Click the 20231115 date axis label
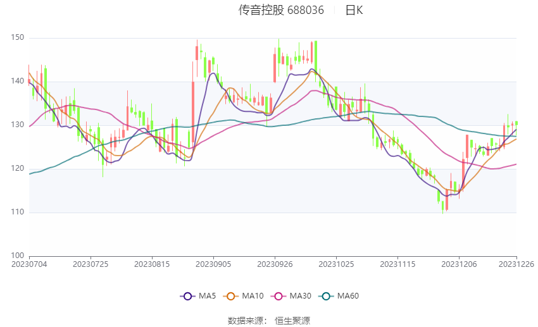The height and width of the screenshot is (327, 538). pos(397,264)
